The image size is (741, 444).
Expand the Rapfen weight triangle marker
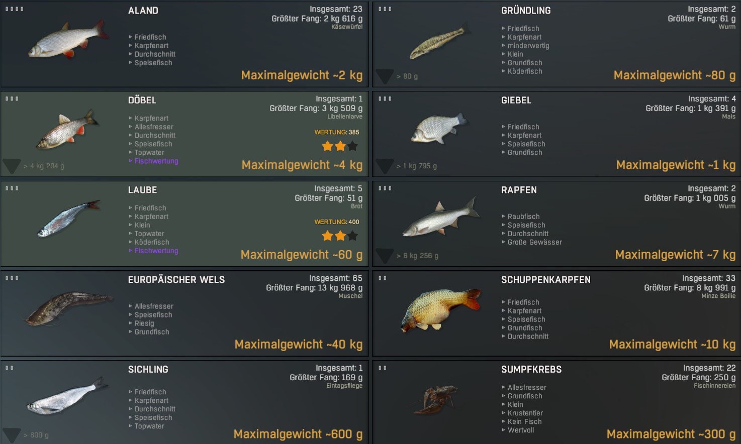click(385, 256)
